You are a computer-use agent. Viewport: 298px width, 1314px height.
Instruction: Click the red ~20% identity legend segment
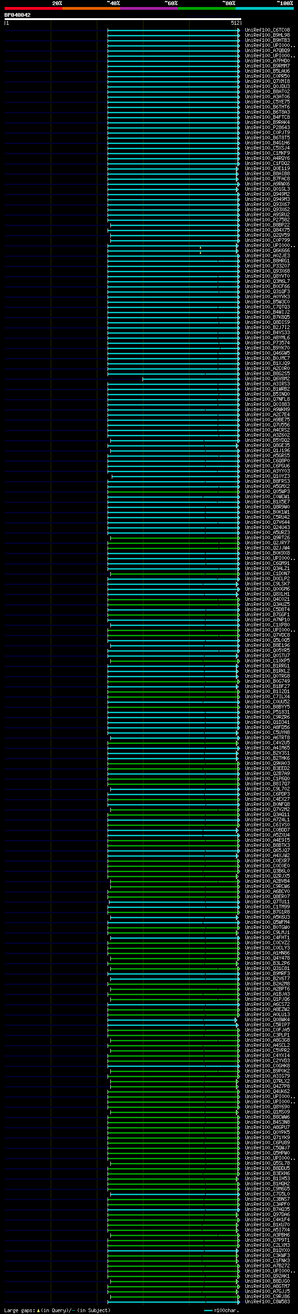point(33,8)
